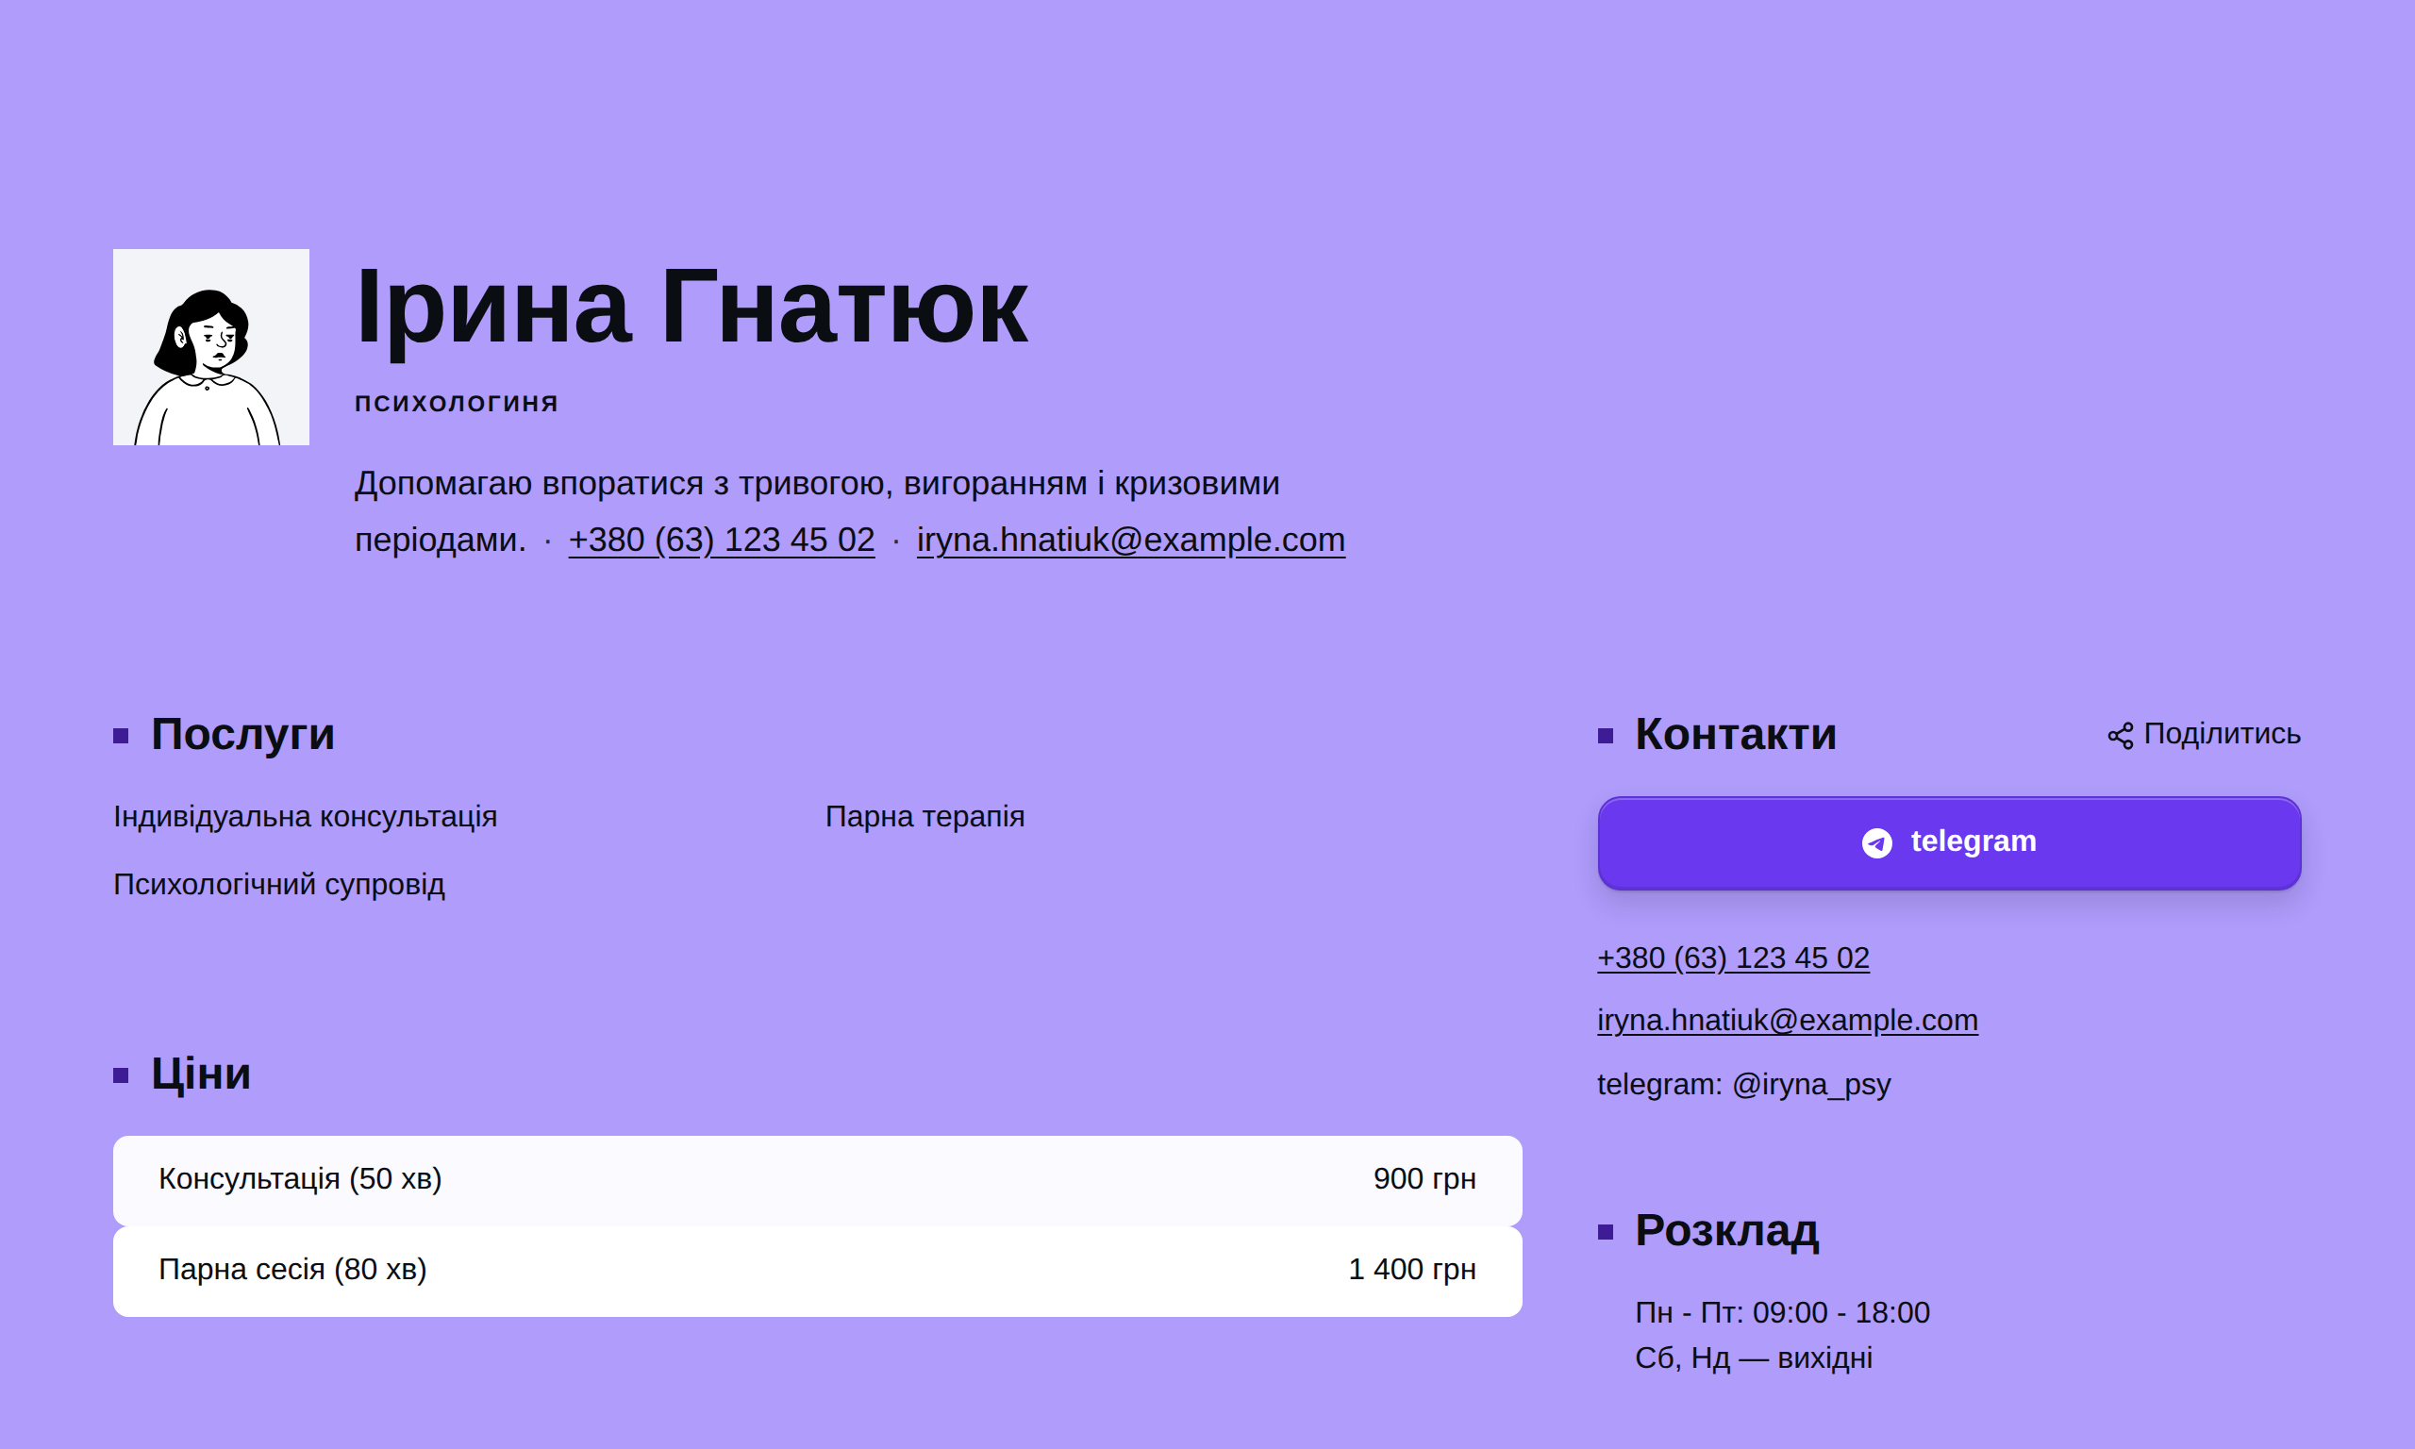Screen dimensions: 2415x1449
Task: Open the telegram contact button
Action: tap(1948, 842)
